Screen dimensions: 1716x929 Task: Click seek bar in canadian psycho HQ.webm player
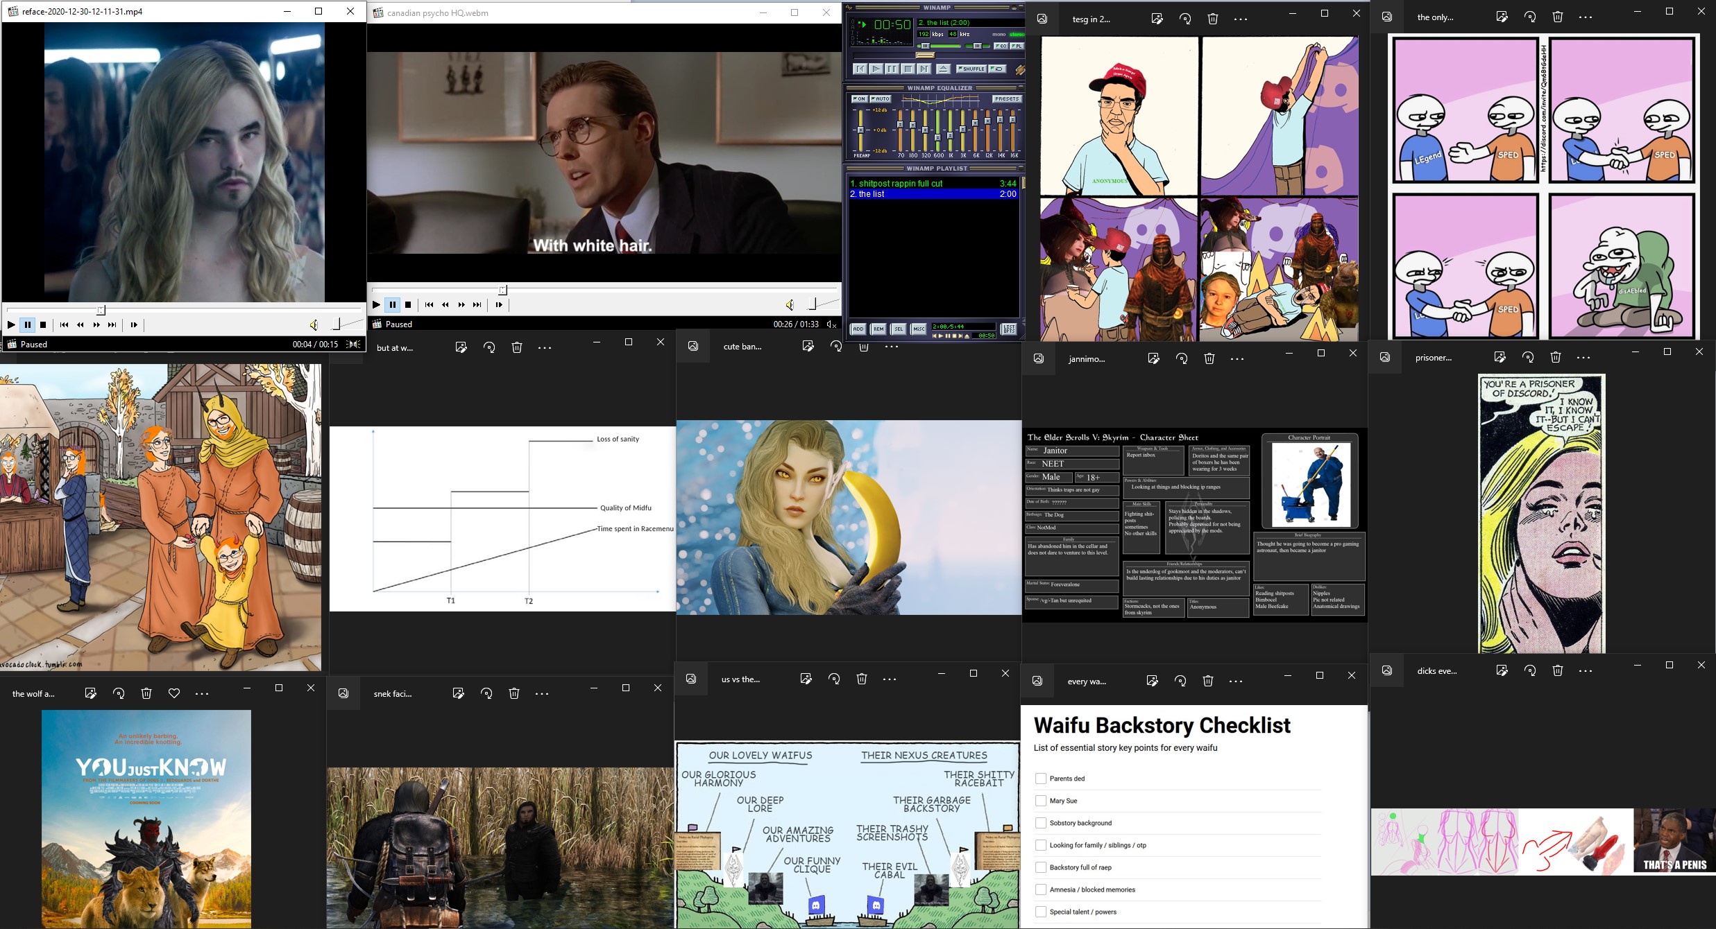coord(604,290)
